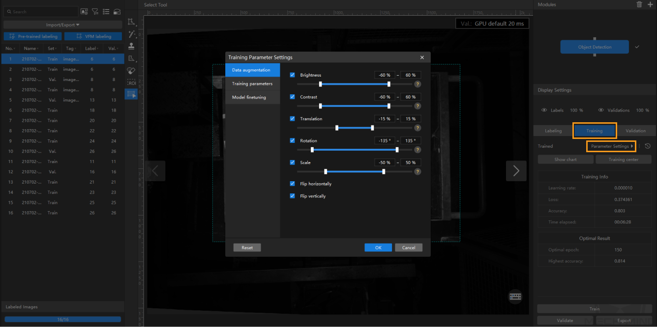This screenshot has height=327, width=657.
Task: Add a new module with plus icon
Action: pyautogui.click(x=650, y=4)
